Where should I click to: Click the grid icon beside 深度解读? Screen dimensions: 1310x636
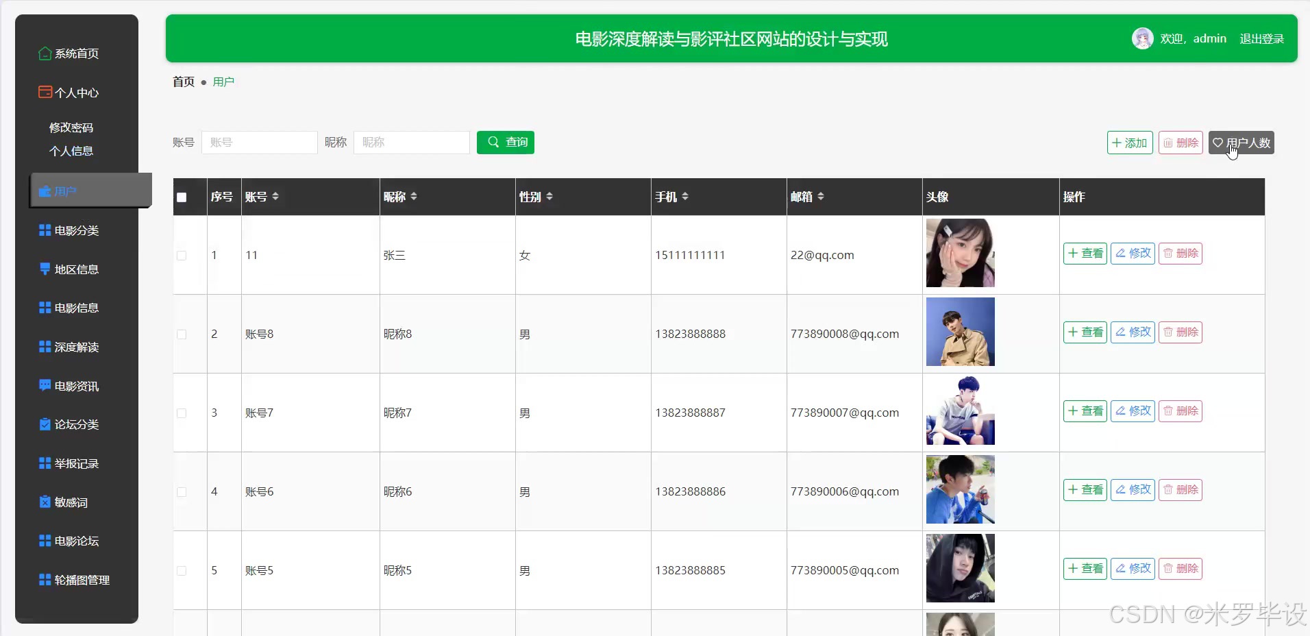(x=45, y=347)
